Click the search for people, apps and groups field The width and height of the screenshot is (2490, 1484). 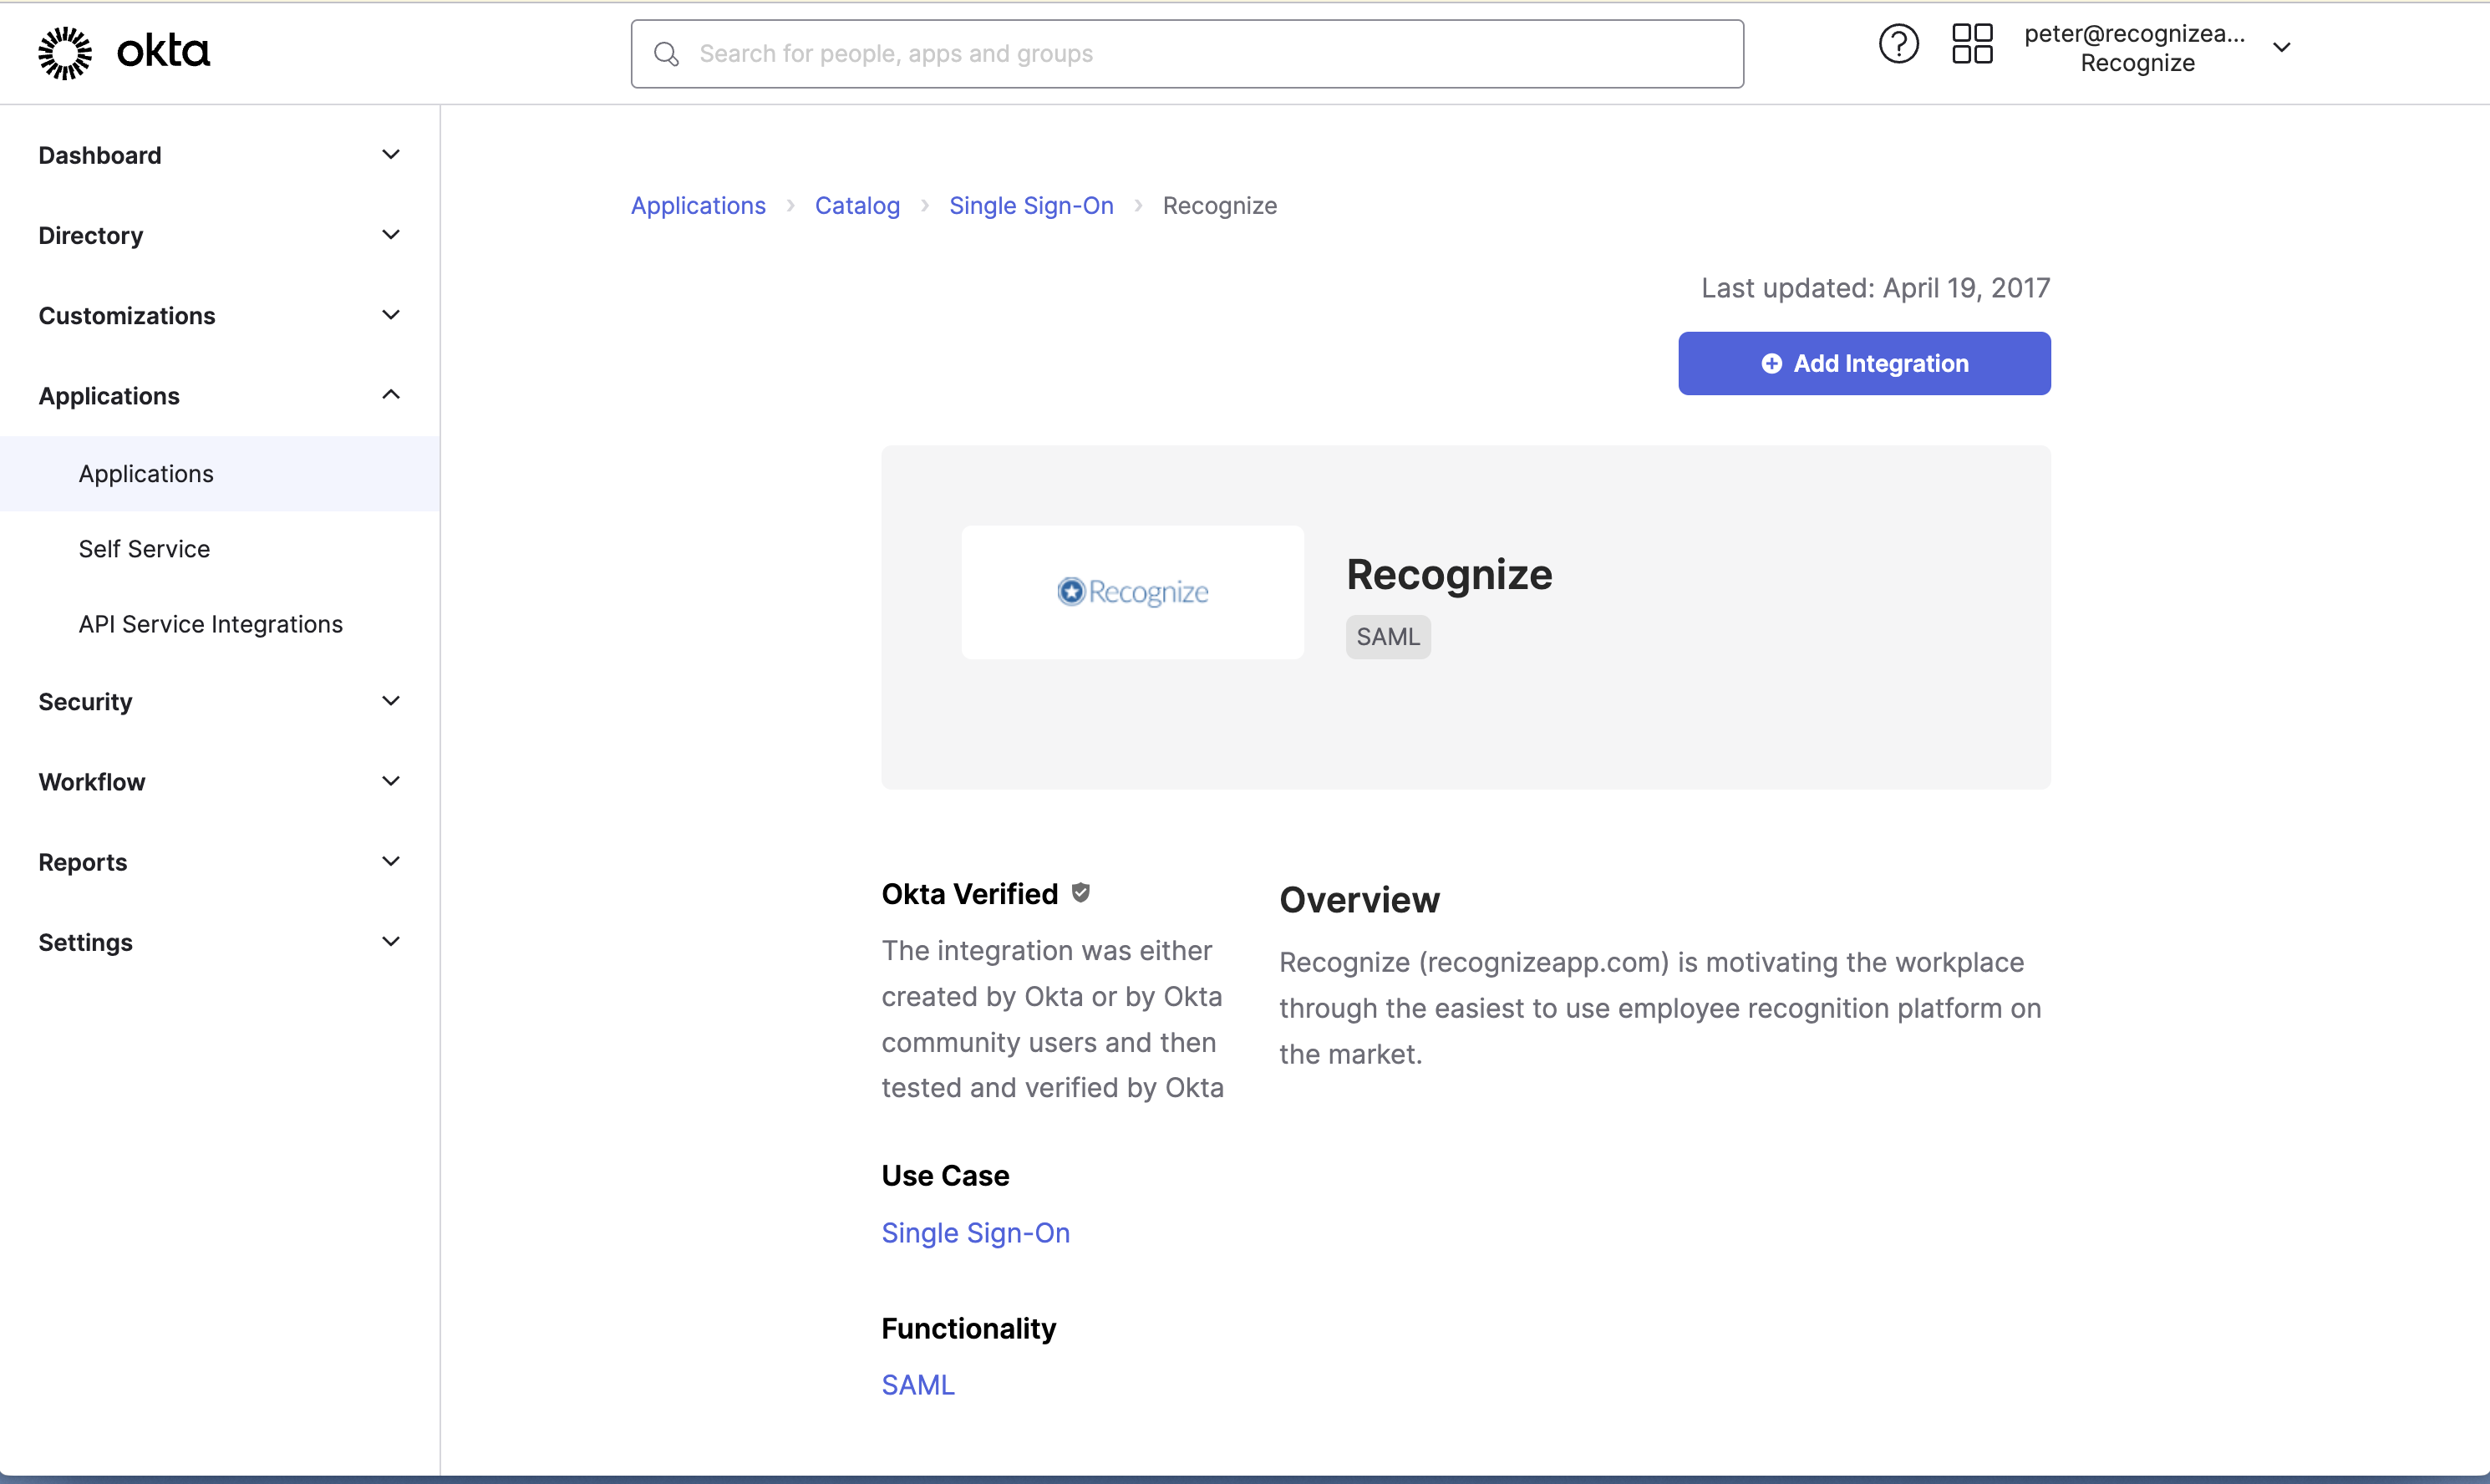(x=1187, y=54)
